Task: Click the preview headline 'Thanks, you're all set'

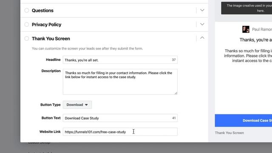Action: 256,40
